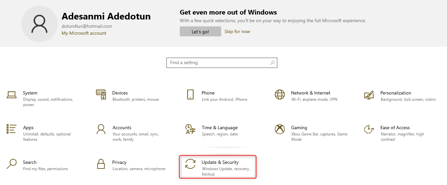Click 'Link your Android, iPhone' description
Screen dimensions: 447x185
pos(224,99)
